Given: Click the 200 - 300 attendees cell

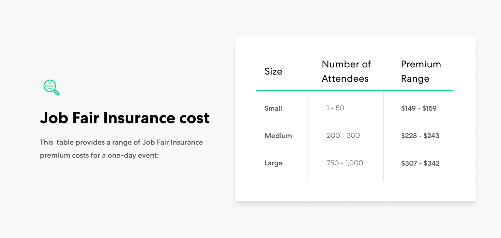Looking at the screenshot, I should 343,135.
